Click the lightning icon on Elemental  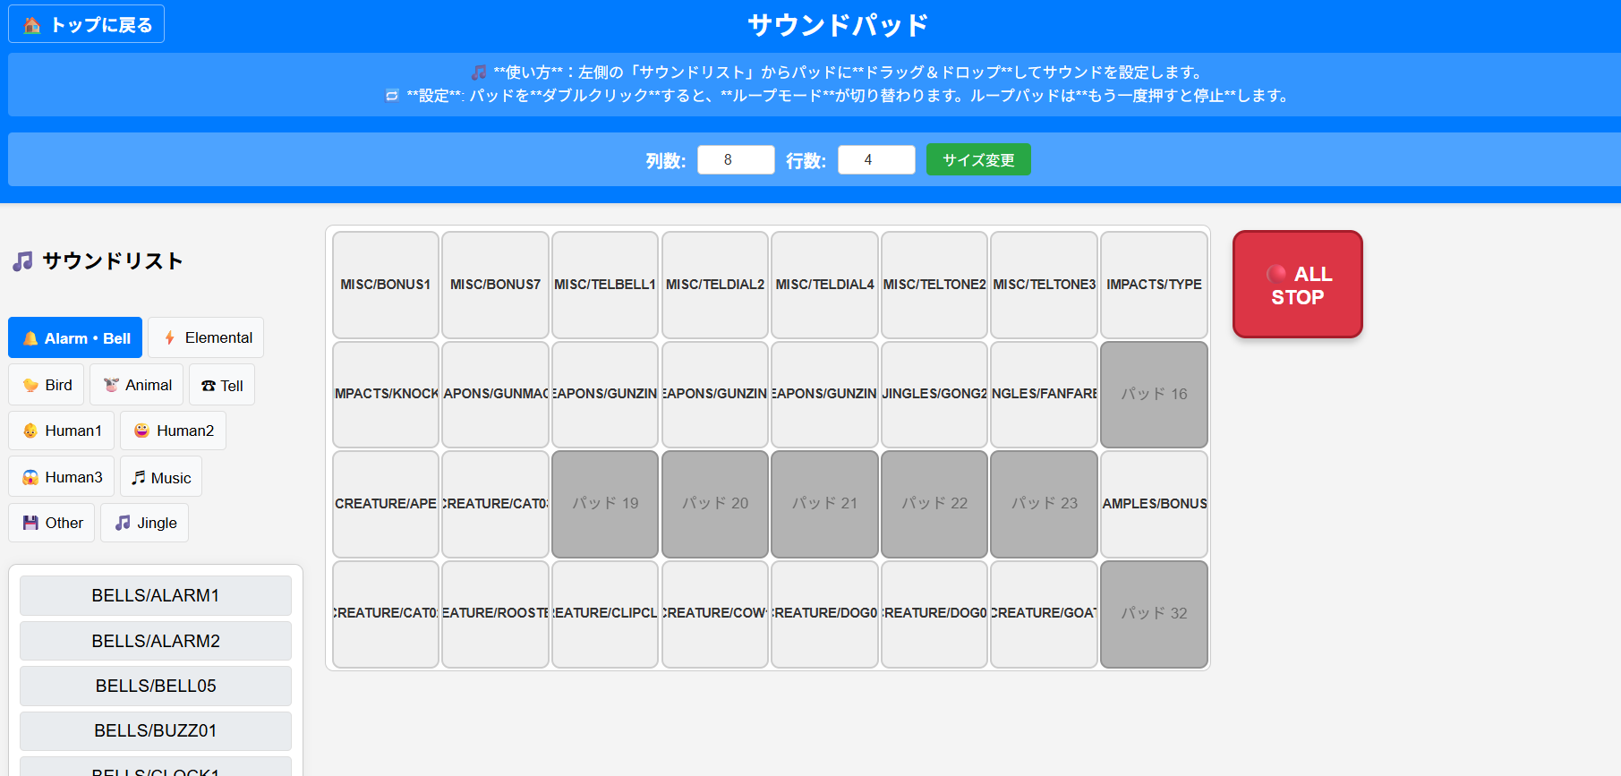click(x=169, y=338)
